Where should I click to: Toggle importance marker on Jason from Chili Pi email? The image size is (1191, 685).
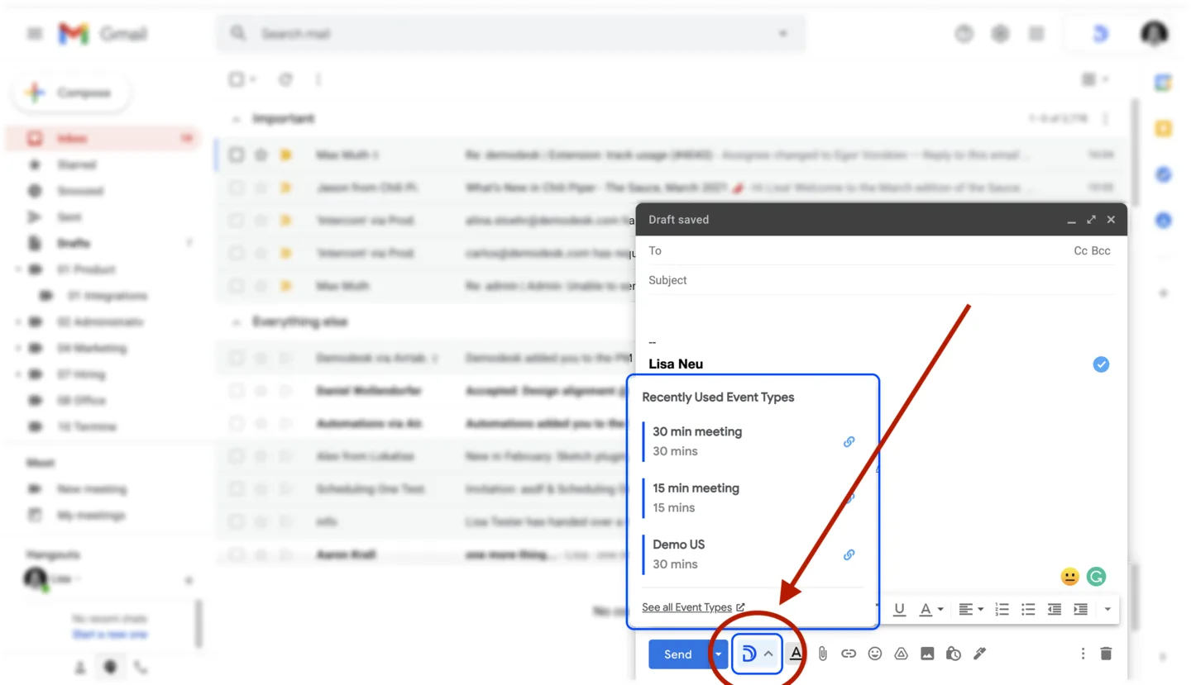(286, 188)
